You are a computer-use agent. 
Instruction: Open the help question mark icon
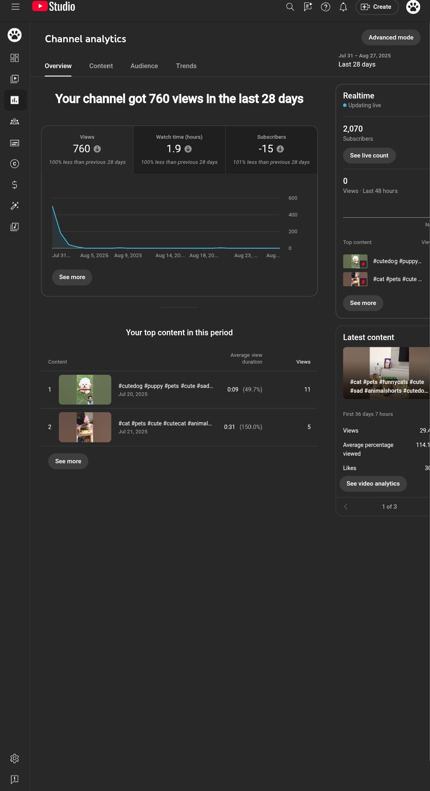(x=325, y=7)
